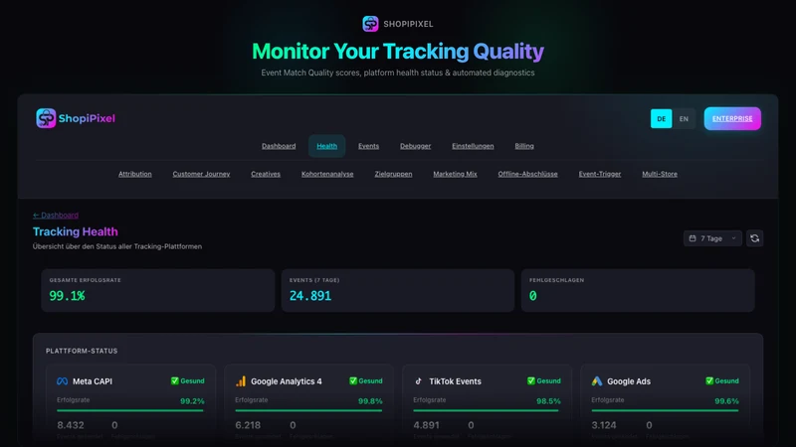
Task: Click the Meta CAPI success rate progress bar
Action: pos(130,410)
